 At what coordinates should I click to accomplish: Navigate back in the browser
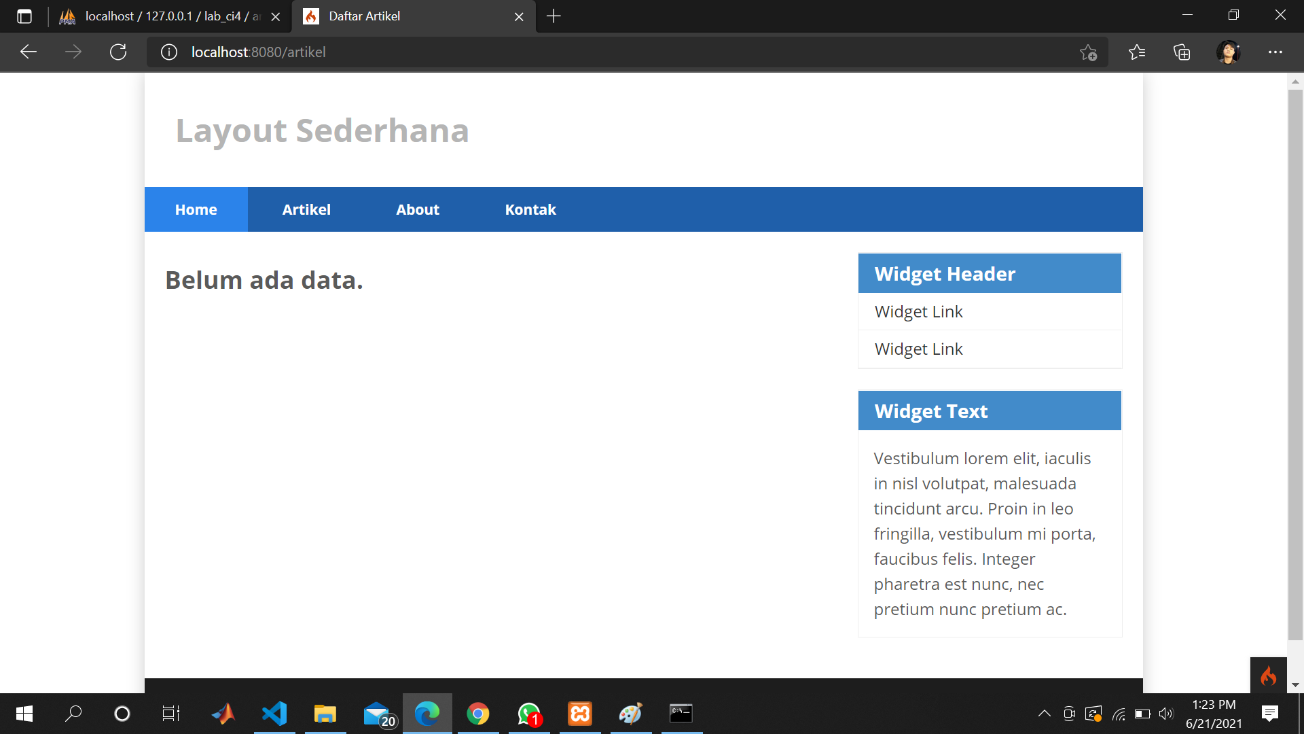[x=28, y=52]
